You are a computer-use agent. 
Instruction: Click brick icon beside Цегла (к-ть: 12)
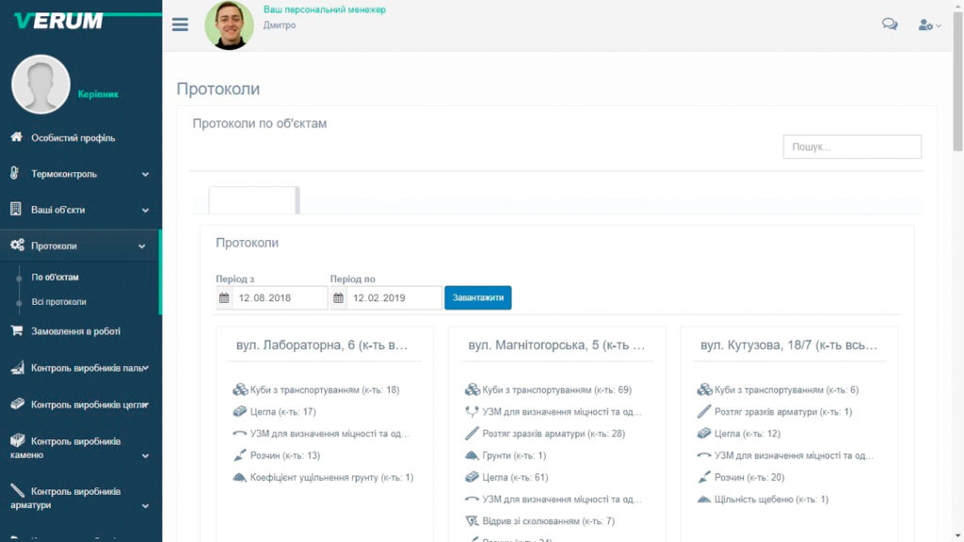click(704, 433)
